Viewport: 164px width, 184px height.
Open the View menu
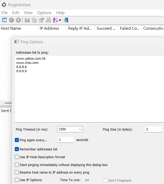coord(28,13)
